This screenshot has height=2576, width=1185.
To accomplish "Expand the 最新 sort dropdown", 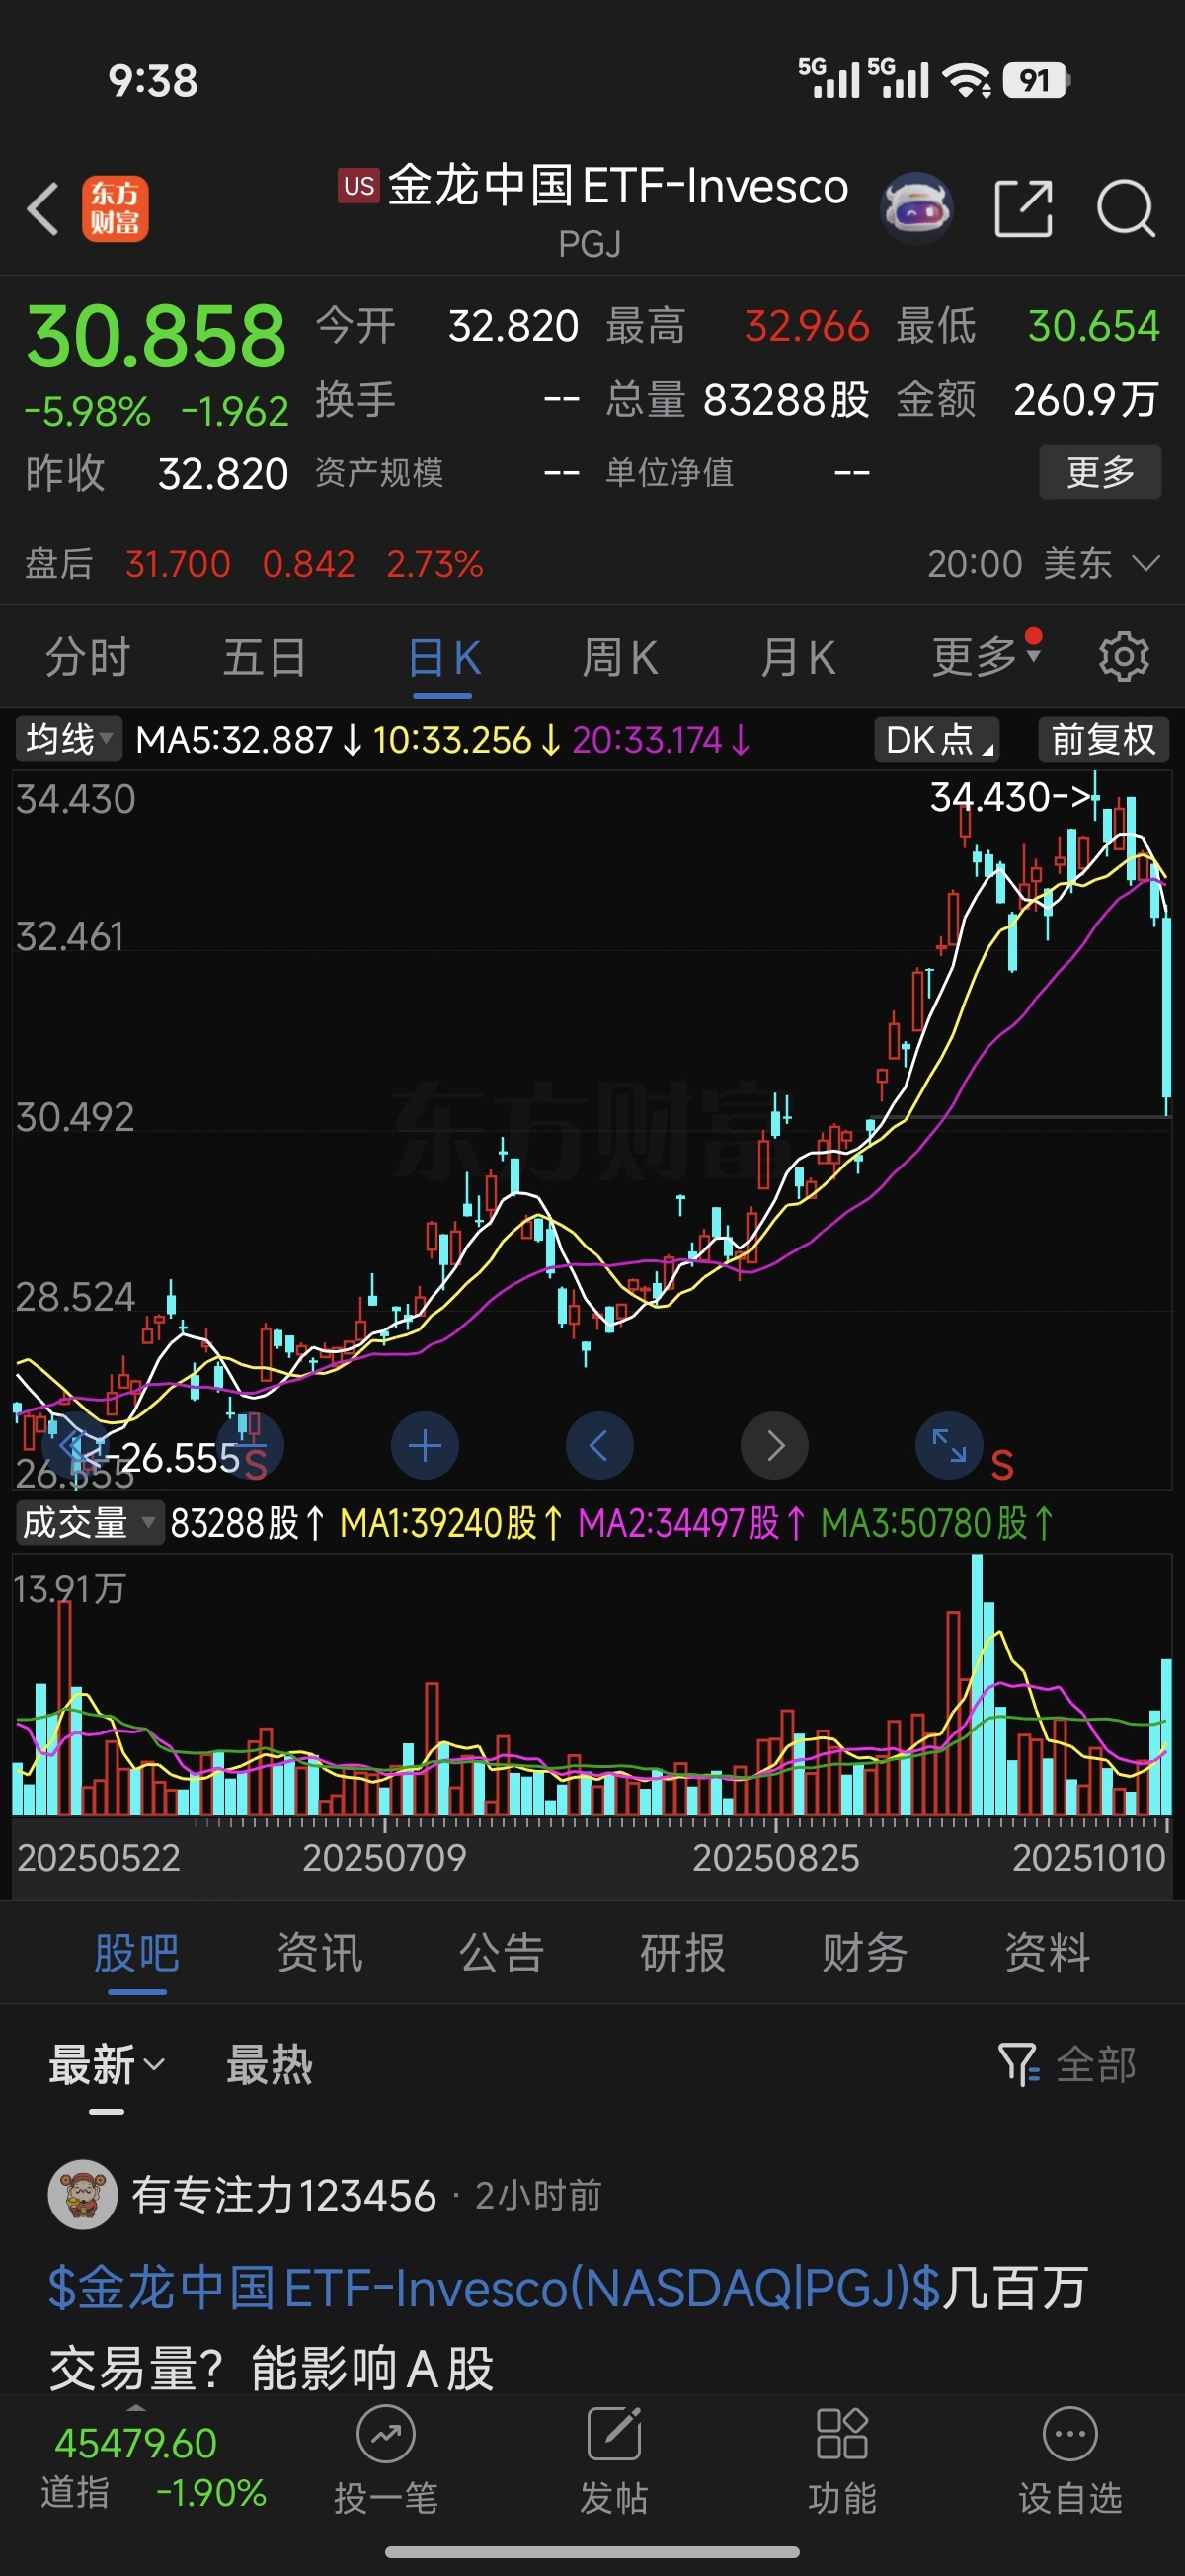I will click(x=107, y=2064).
